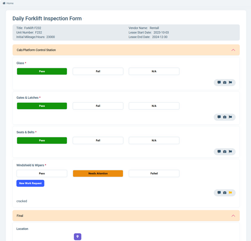251x241 pixels.
Task: Add a comment to Gates & Latches
Action: pyautogui.click(x=219, y=117)
